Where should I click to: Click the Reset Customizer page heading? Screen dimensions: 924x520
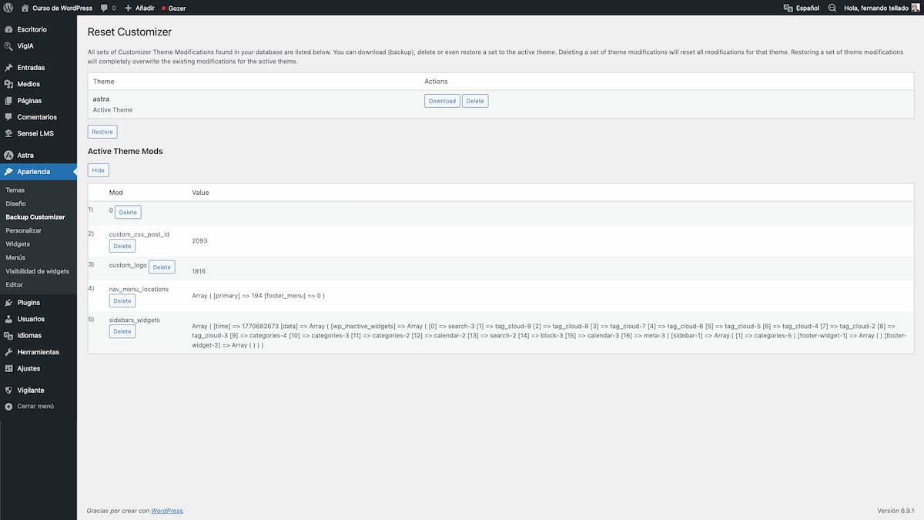[x=129, y=32]
